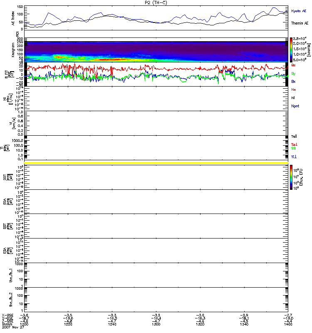This screenshot has width=312, height=333.
Task: Click the 1300 time tick label
Action: pyautogui.click(x=156, y=324)
